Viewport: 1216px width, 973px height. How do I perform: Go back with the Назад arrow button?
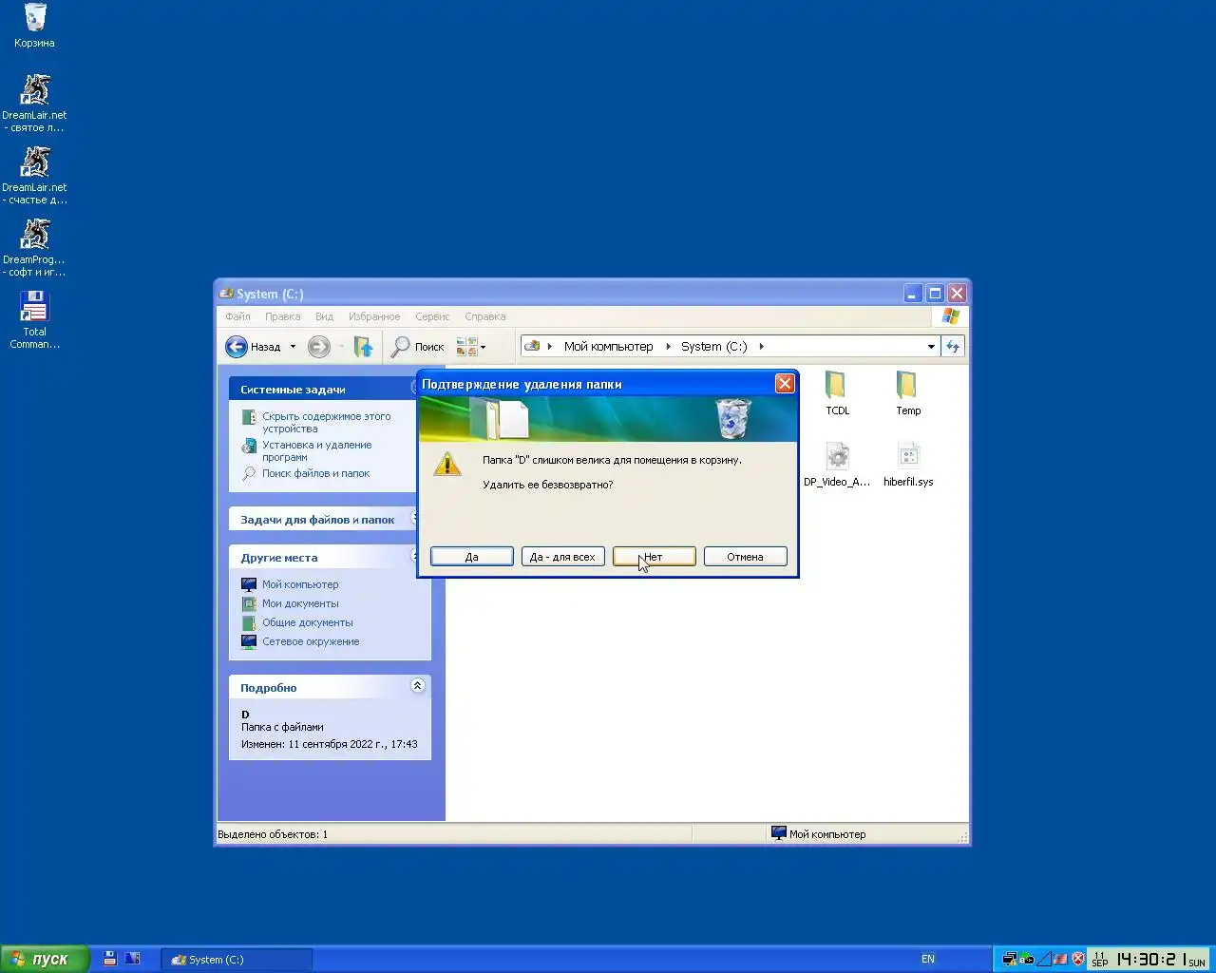(x=254, y=347)
